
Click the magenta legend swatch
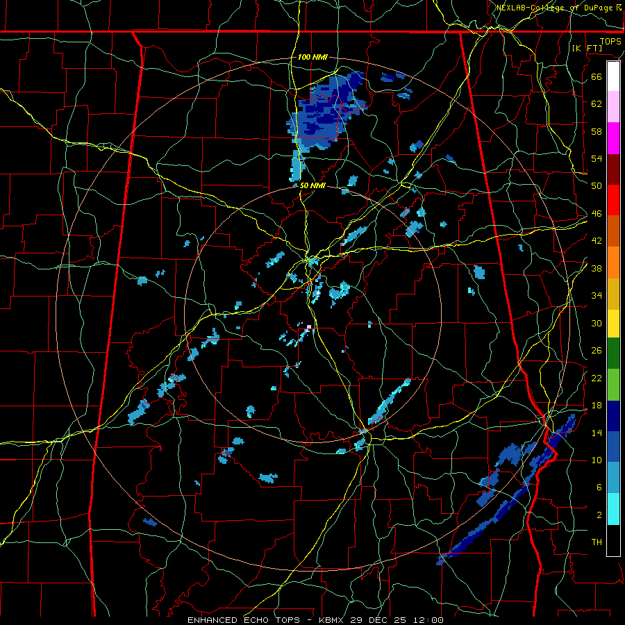[613, 138]
